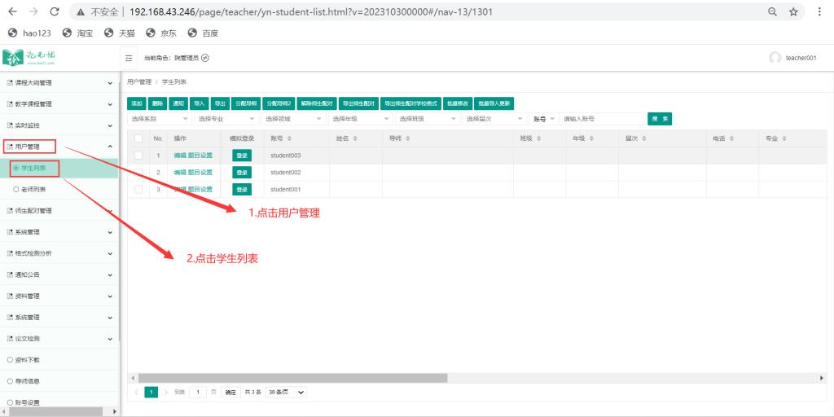Open the hao123 bookmark
This screenshot has width=834, height=417.
point(31,33)
